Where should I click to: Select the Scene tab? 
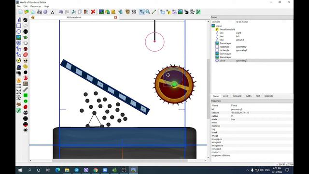point(216,96)
